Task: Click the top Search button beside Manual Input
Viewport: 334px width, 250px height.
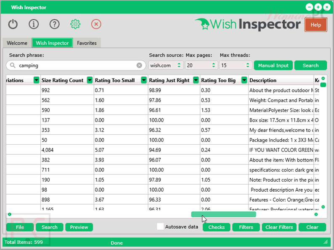Action: tap(310, 65)
